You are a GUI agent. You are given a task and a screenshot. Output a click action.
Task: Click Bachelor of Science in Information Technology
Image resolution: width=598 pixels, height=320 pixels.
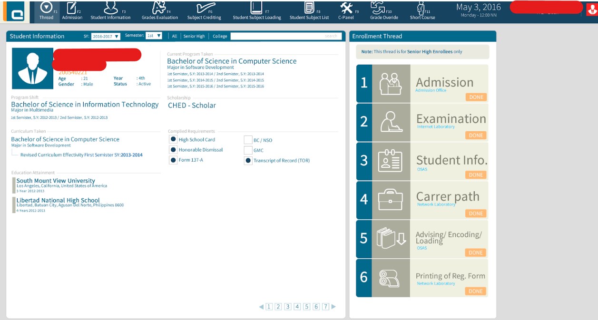[85, 104]
